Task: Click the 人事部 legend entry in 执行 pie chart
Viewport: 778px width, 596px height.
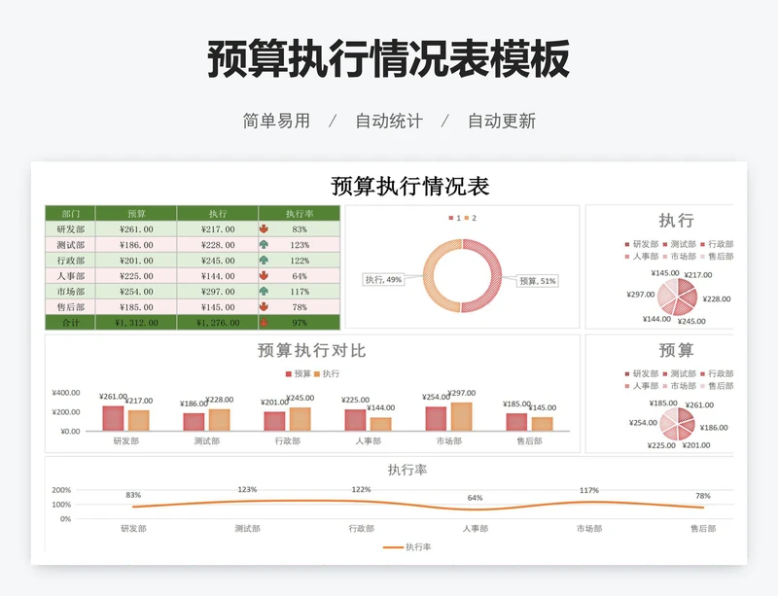Action: coord(641,256)
